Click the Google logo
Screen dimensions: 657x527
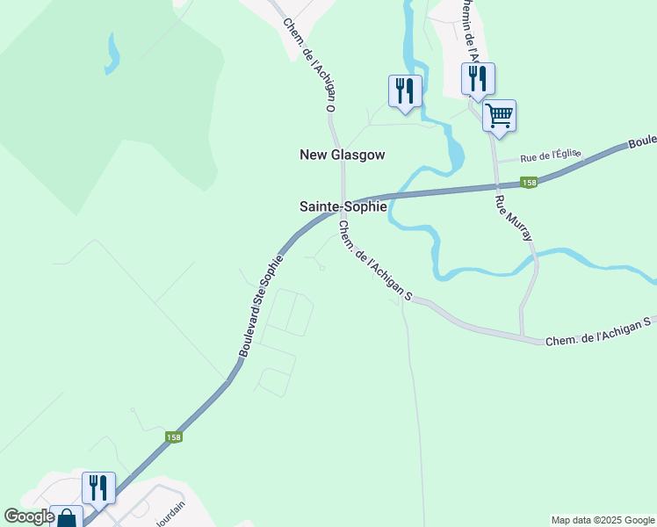pyautogui.click(x=29, y=516)
